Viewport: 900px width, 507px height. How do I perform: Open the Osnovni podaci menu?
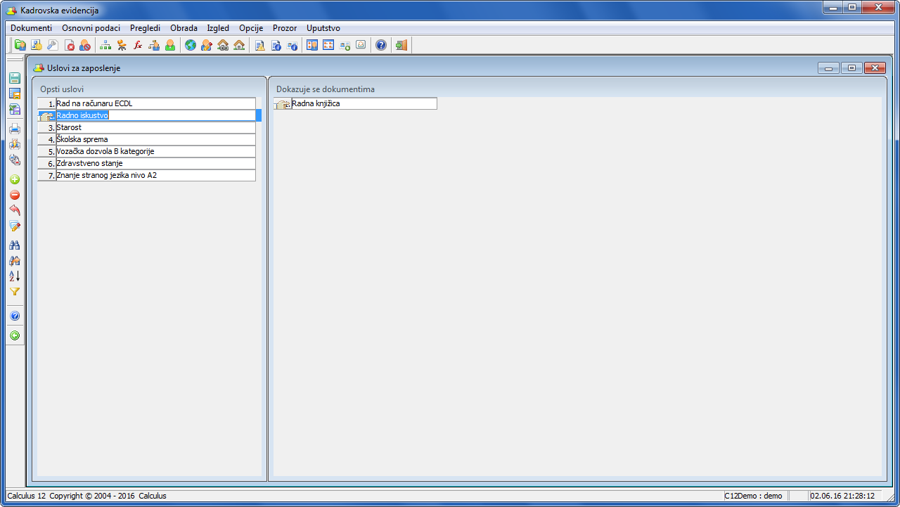91,28
